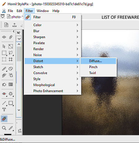Open the Edit menu
The image size is (139, 143).
[x=19, y=11]
